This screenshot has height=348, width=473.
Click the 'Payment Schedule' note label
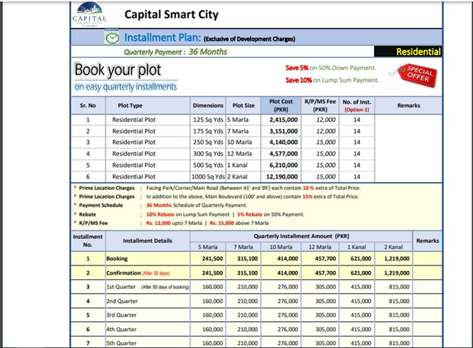[x=101, y=205]
